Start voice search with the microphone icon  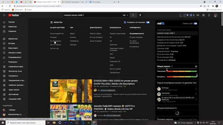[140, 15]
